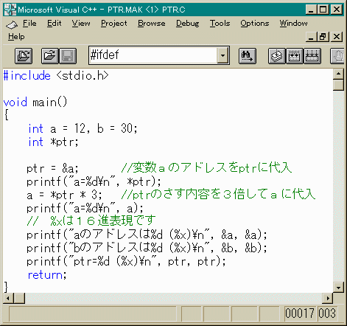
Task: Click the Find Next binoculars icon
Action: (248, 56)
